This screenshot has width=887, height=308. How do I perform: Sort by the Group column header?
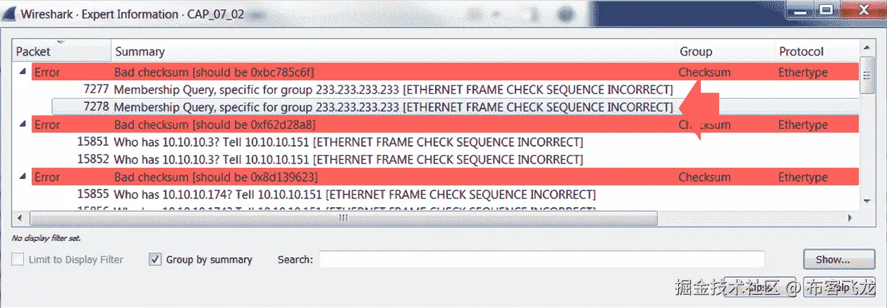click(x=726, y=51)
